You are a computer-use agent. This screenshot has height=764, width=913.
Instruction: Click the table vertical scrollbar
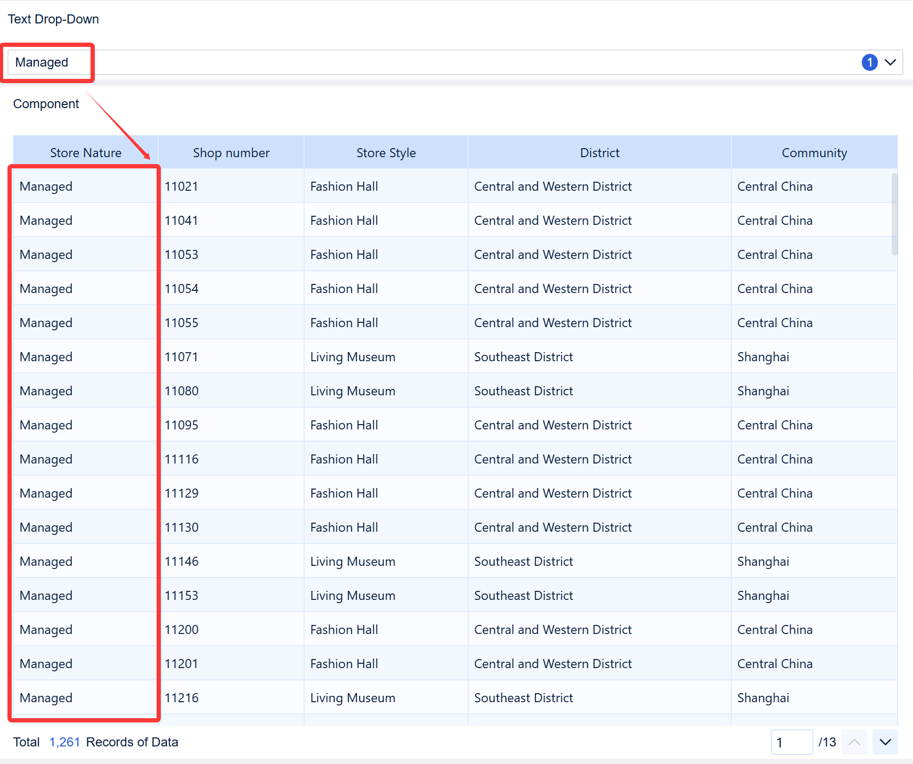(894, 214)
